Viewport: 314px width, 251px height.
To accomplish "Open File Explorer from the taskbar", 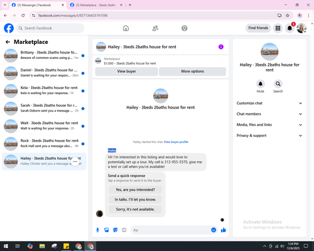I will (x=42, y=246).
